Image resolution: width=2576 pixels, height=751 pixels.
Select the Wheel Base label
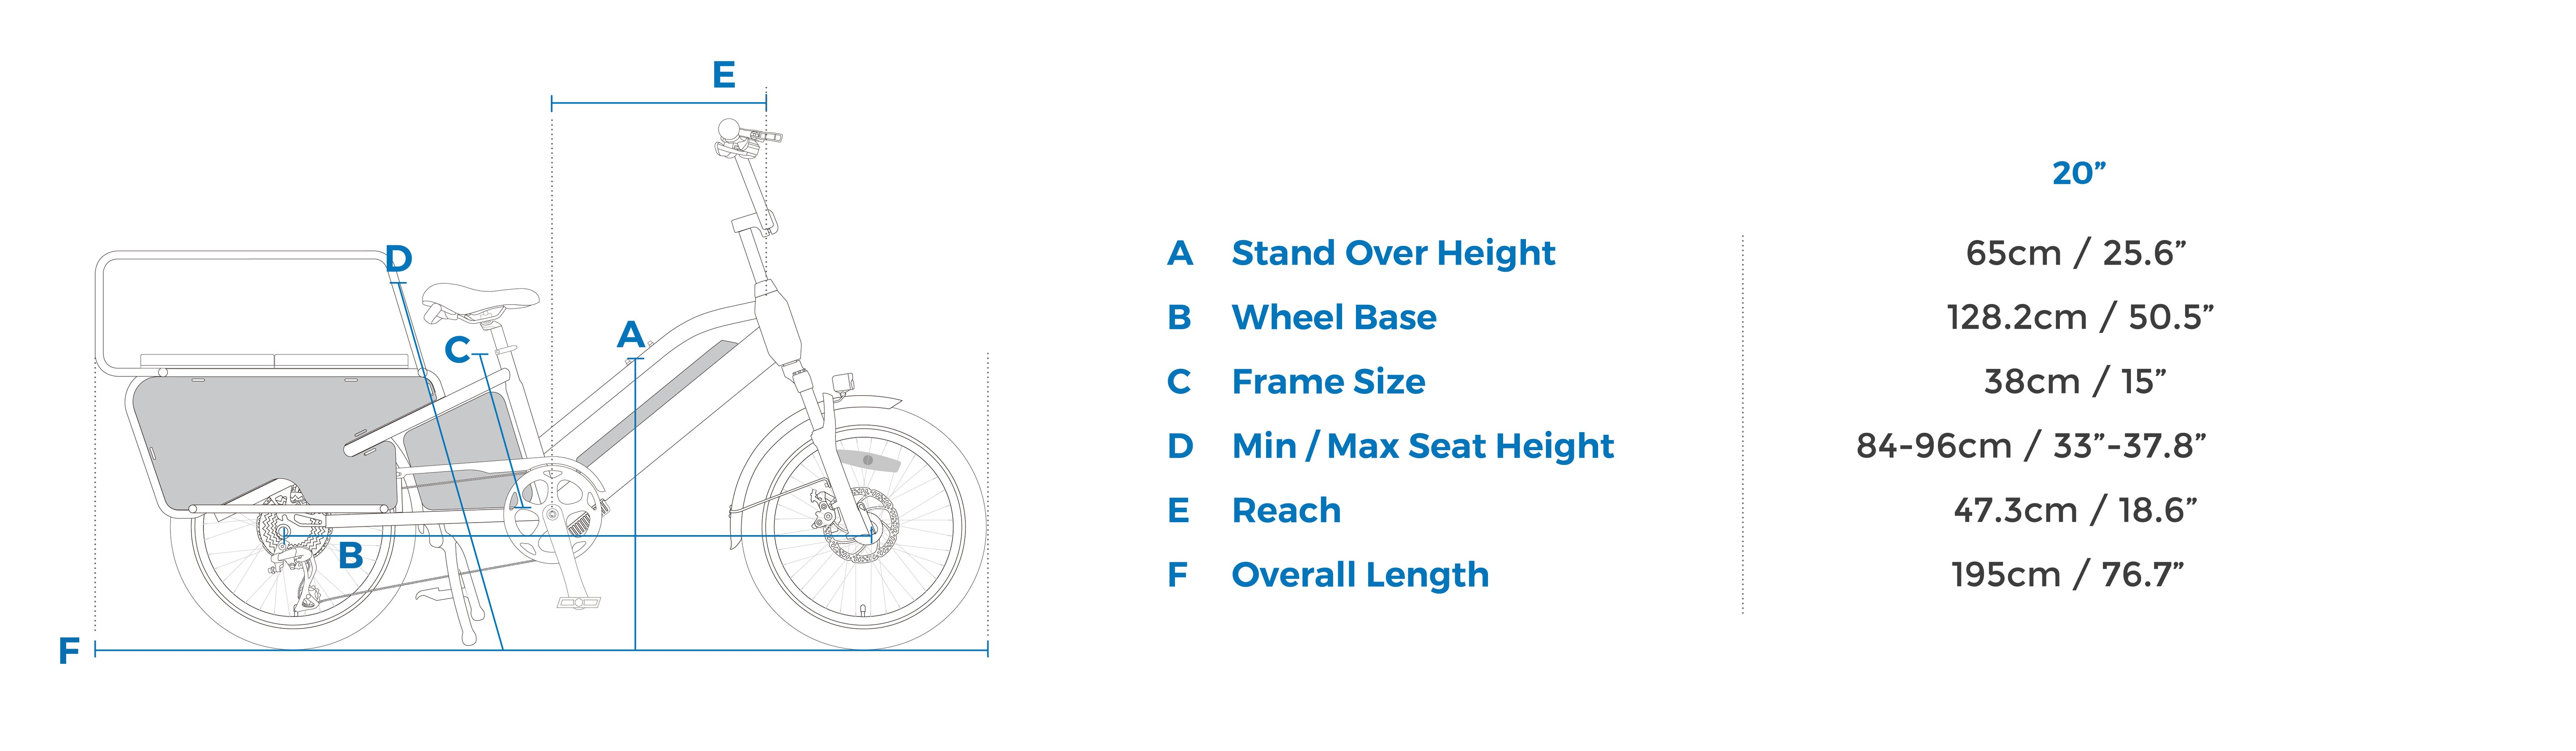click(x=1334, y=317)
